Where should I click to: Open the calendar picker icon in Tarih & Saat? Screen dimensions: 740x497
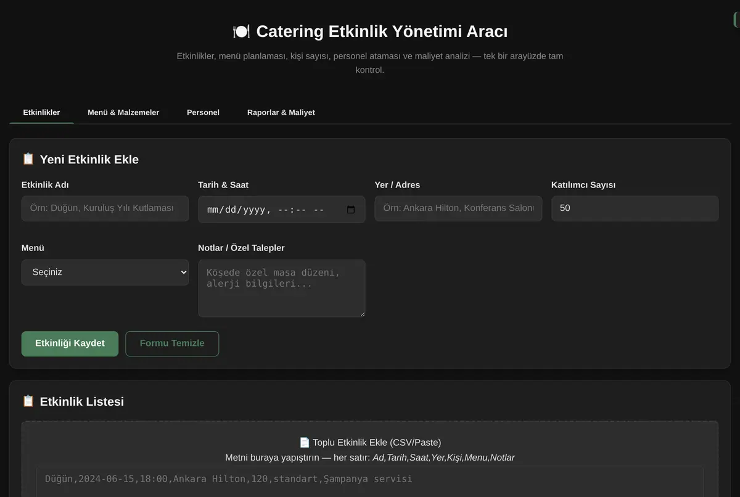351,210
